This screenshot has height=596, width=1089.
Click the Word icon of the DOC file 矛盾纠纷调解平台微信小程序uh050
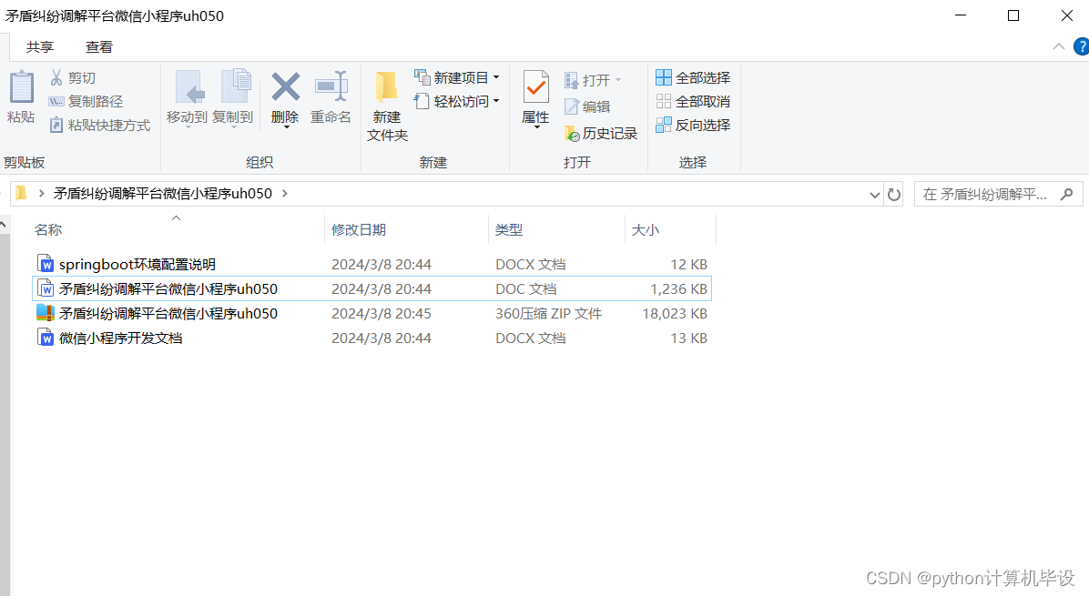[x=46, y=288]
